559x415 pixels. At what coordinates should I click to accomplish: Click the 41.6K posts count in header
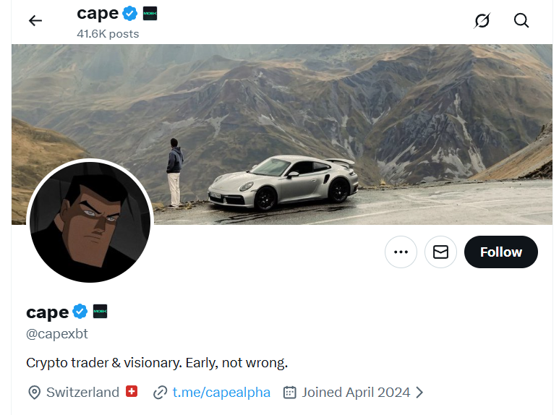[108, 34]
